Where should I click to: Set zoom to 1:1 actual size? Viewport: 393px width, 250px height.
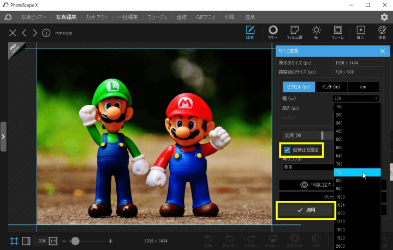[x=53, y=241]
